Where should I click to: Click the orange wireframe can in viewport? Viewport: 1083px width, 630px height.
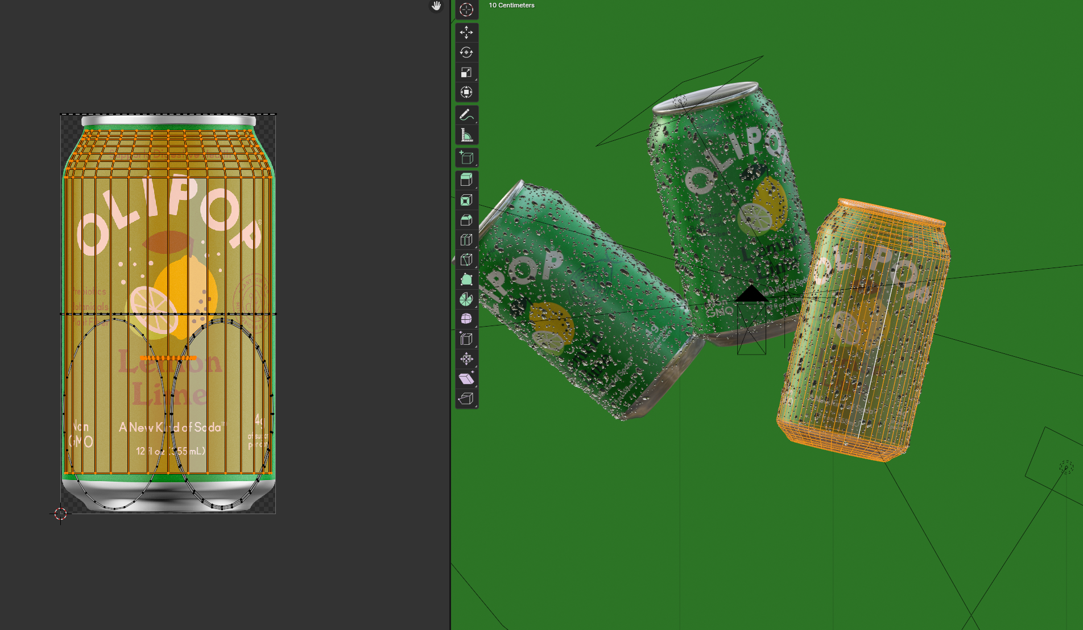pyautogui.click(x=865, y=329)
